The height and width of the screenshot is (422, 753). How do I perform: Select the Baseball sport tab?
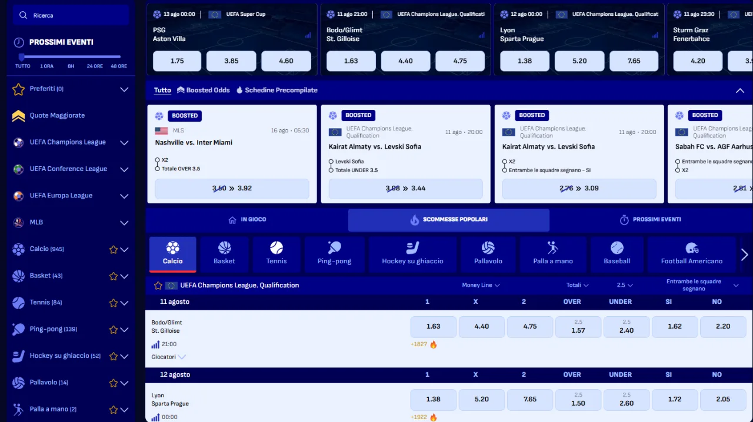point(617,254)
